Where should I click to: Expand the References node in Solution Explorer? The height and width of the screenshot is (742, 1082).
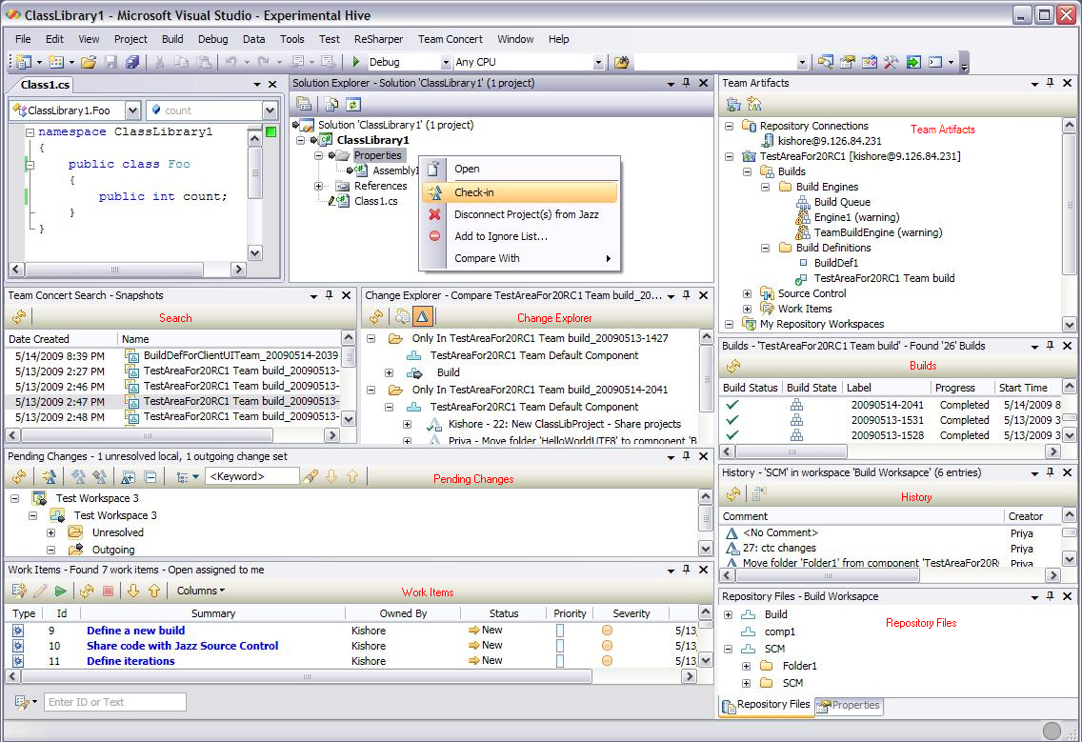319,186
